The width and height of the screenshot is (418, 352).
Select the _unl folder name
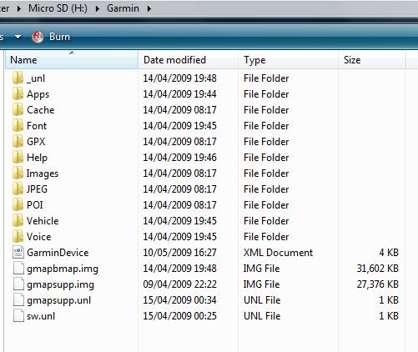[x=36, y=78]
